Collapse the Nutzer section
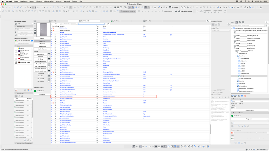The height and width of the screenshot is (151, 269). [16, 46]
